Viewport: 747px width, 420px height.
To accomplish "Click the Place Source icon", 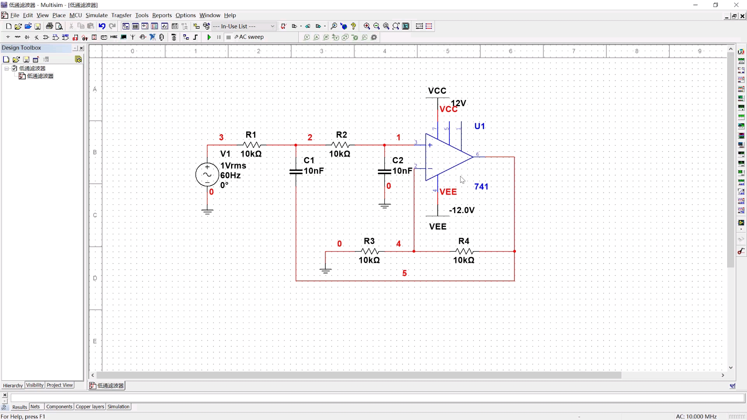I will 8,37.
